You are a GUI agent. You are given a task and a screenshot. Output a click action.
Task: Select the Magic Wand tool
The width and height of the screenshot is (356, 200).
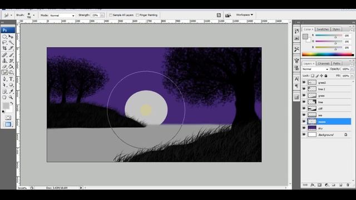11,42
